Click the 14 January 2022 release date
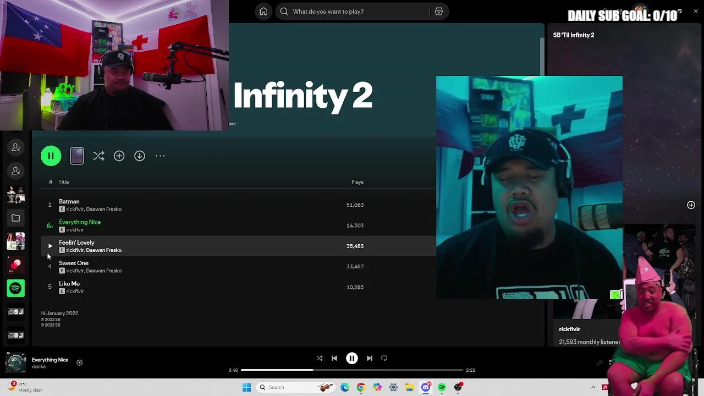 coord(59,313)
